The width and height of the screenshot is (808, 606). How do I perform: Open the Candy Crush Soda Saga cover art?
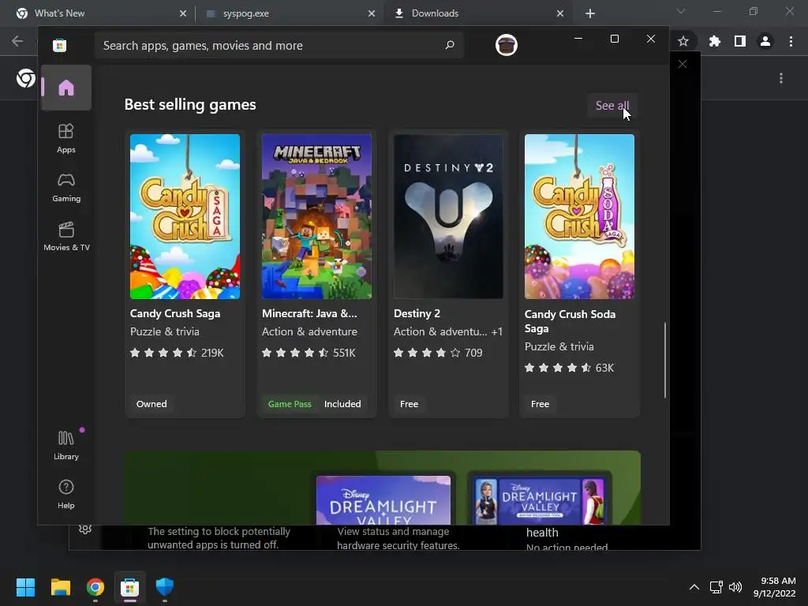point(579,216)
